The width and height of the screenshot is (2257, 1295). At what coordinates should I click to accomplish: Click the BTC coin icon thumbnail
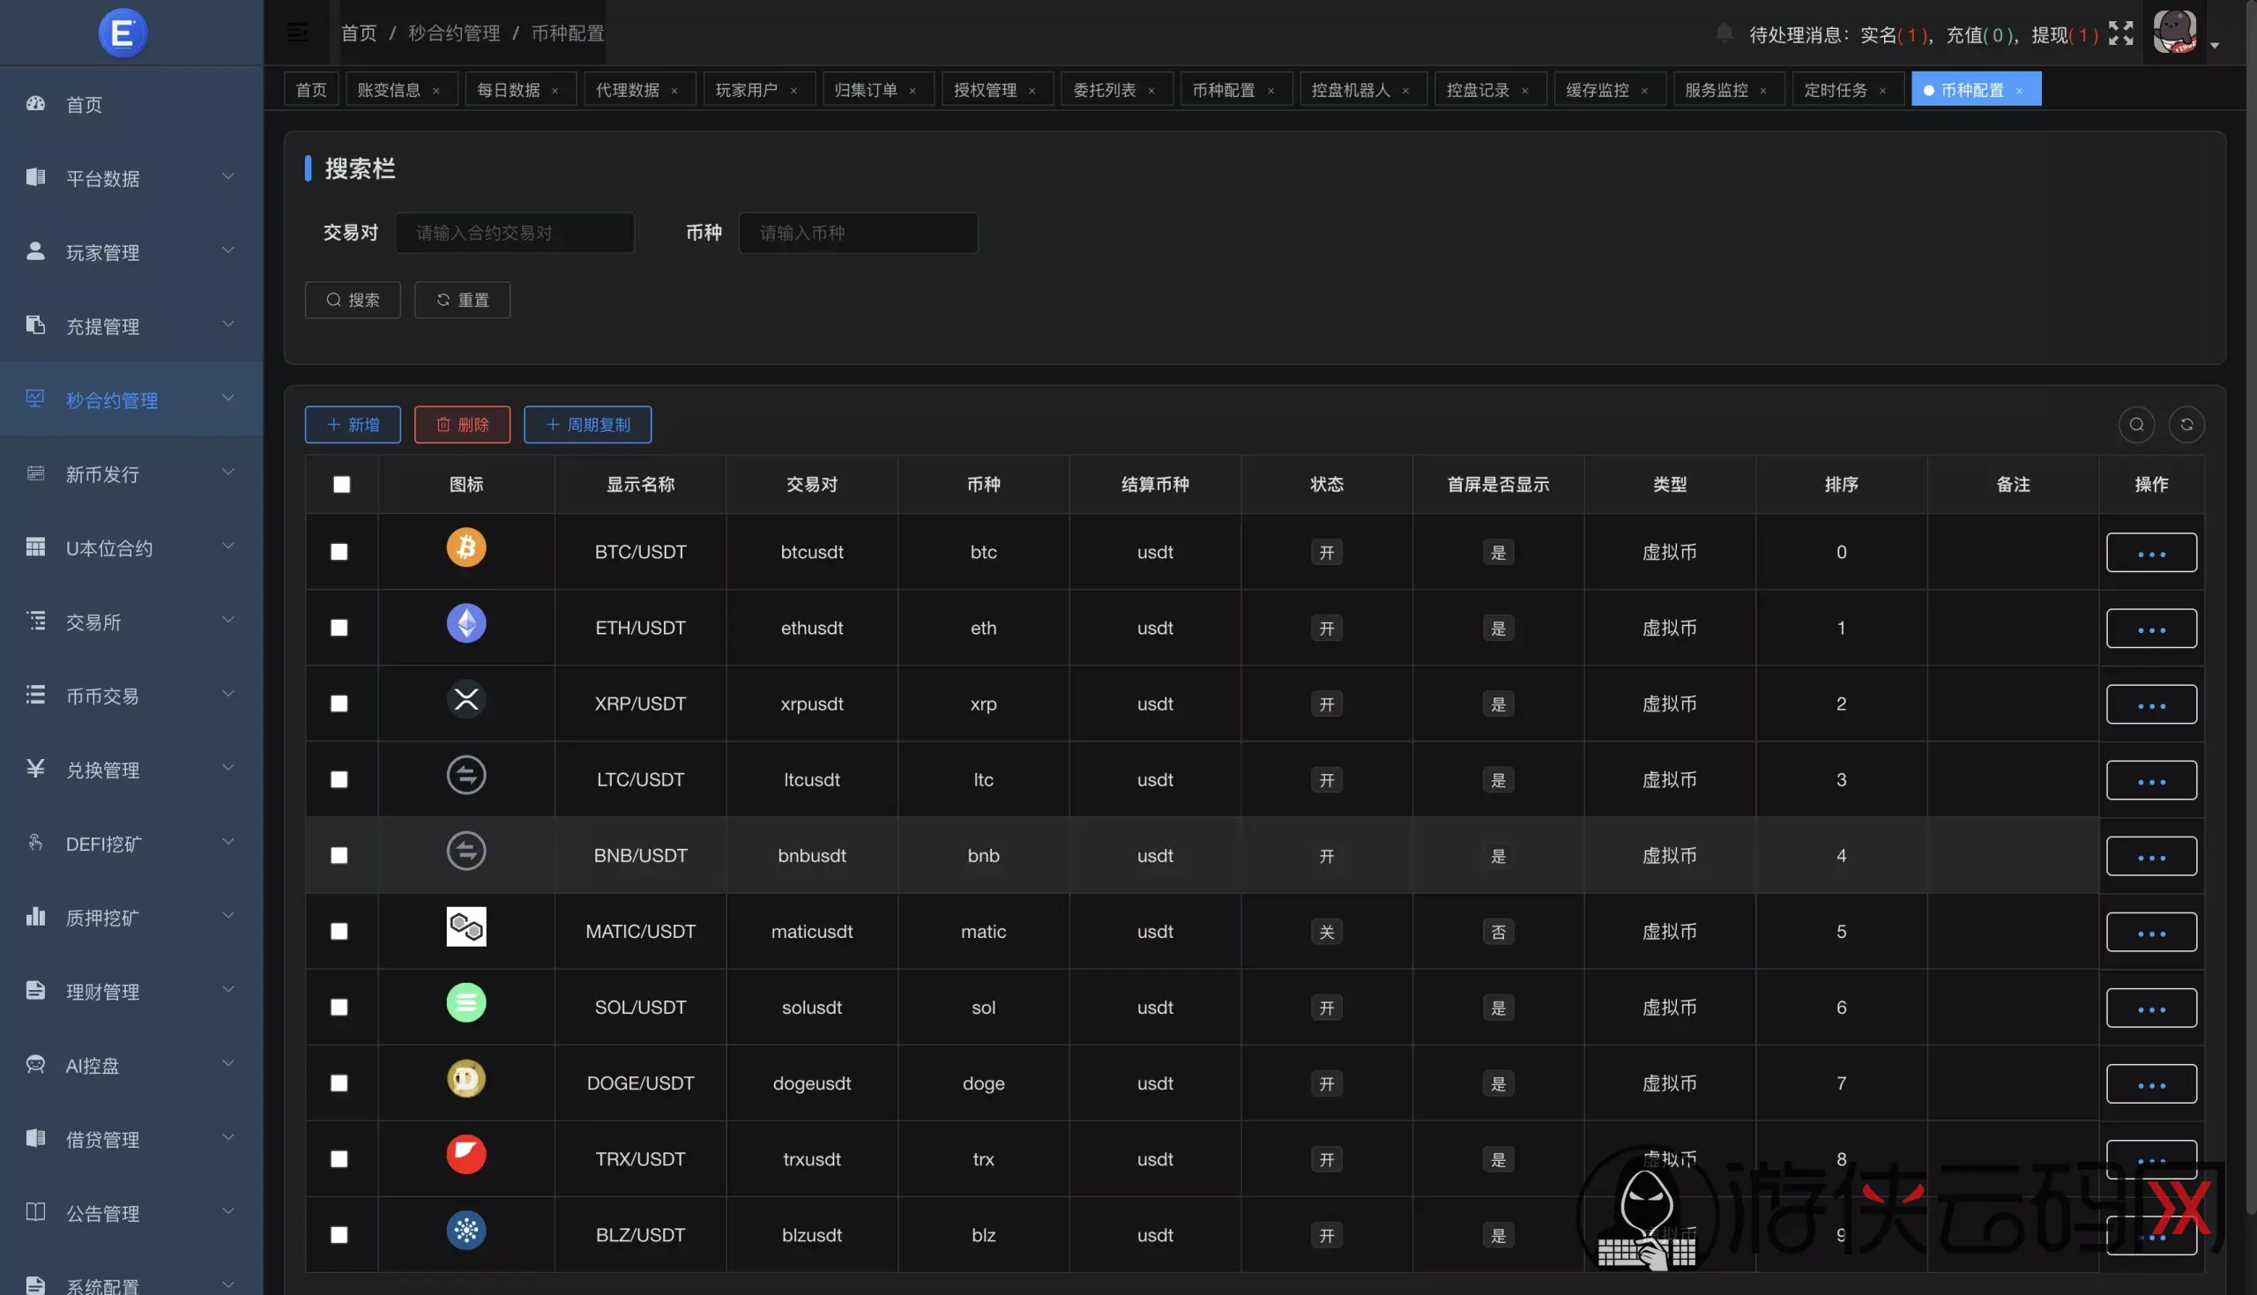click(x=466, y=547)
